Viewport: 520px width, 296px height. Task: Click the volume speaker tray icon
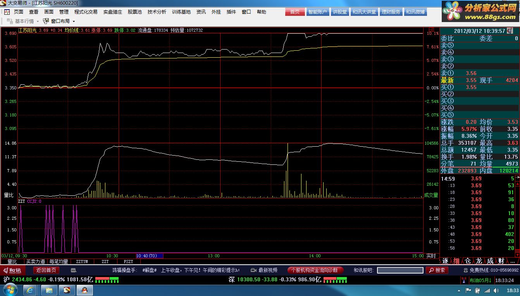click(496, 291)
